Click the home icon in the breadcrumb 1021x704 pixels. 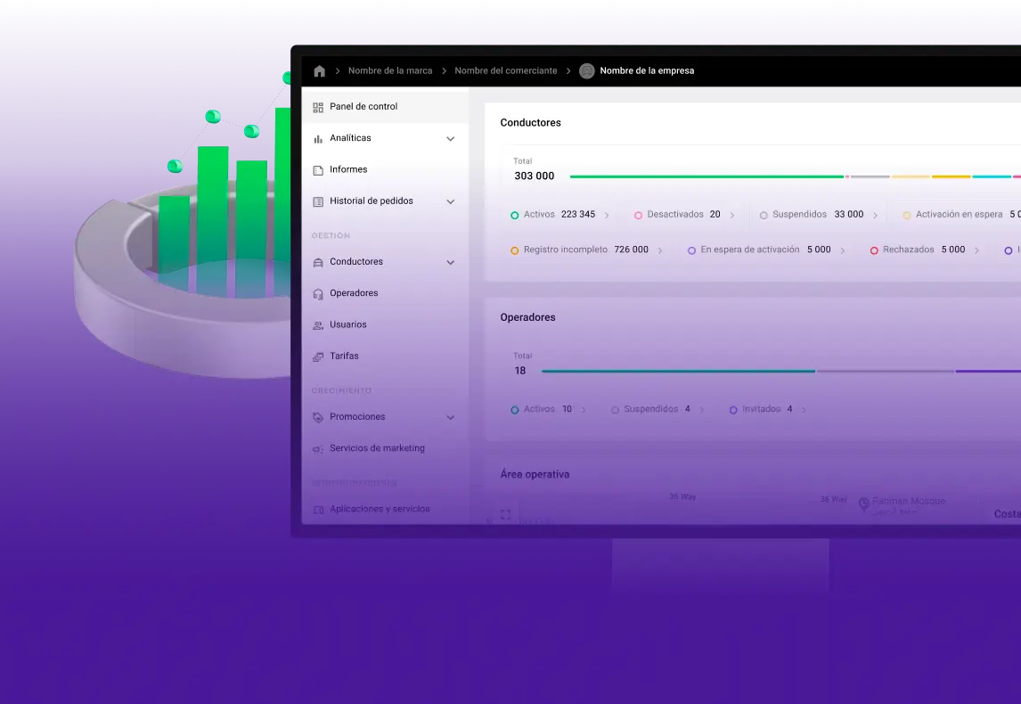click(x=319, y=70)
